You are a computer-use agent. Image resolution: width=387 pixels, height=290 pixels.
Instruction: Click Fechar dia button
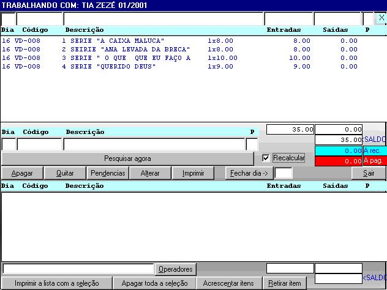pyautogui.click(x=249, y=173)
